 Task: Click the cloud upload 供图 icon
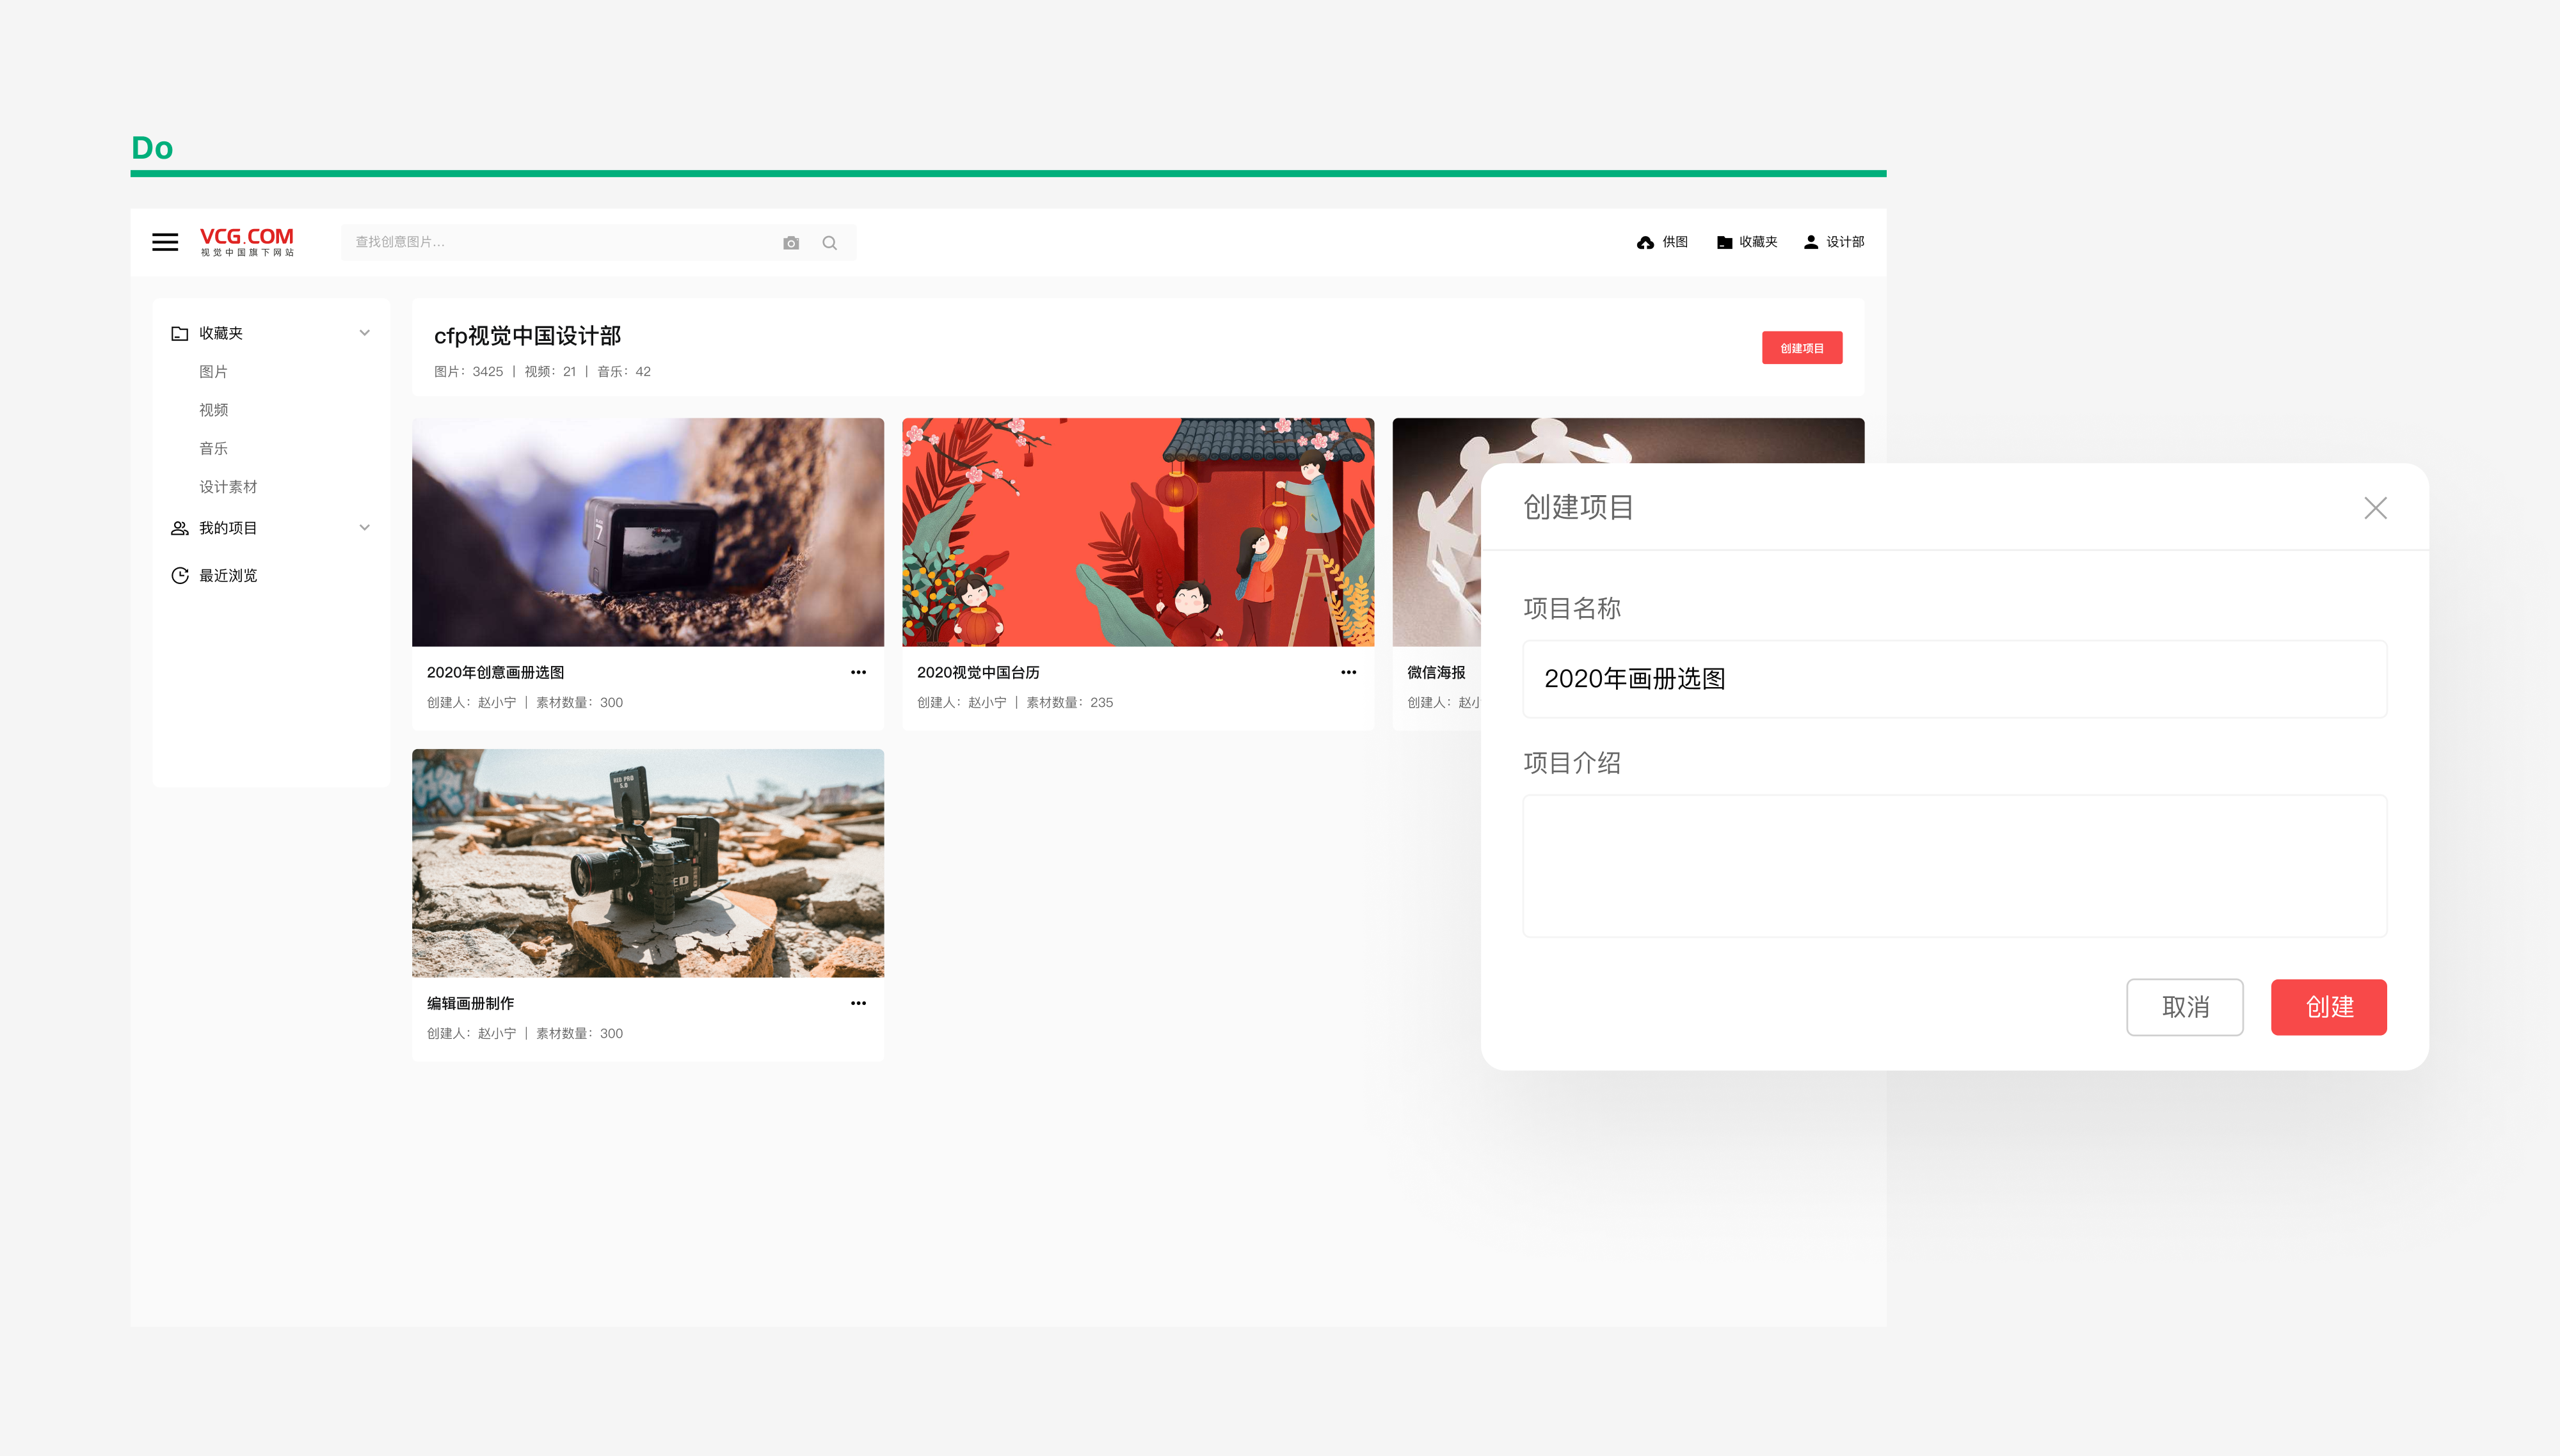[x=1645, y=242]
